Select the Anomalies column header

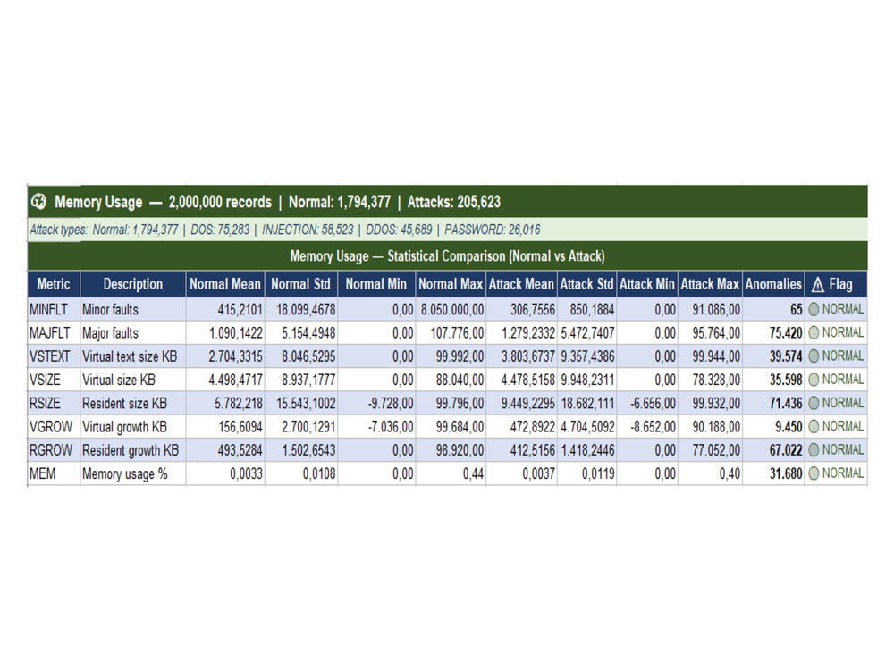[x=773, y=284]
